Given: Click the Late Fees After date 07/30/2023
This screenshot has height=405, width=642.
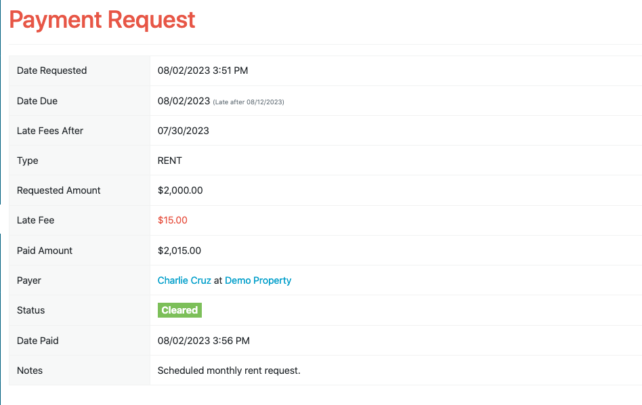Looking at the screenshot, I should point(183,131).
